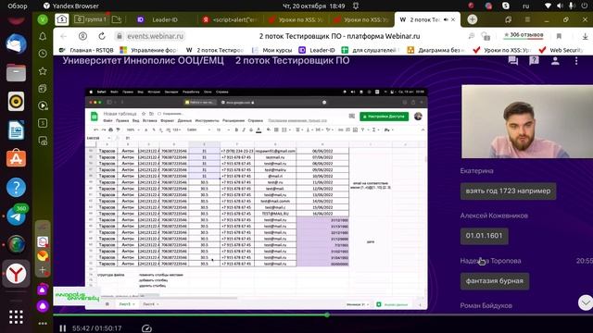
Task: Click chat message 'фантазия бурная'
Action: [495, 281]
